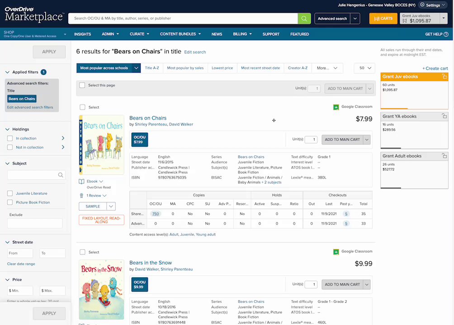Click the $ Min. price field
The image size is (454, 325).
pos(20,291)
